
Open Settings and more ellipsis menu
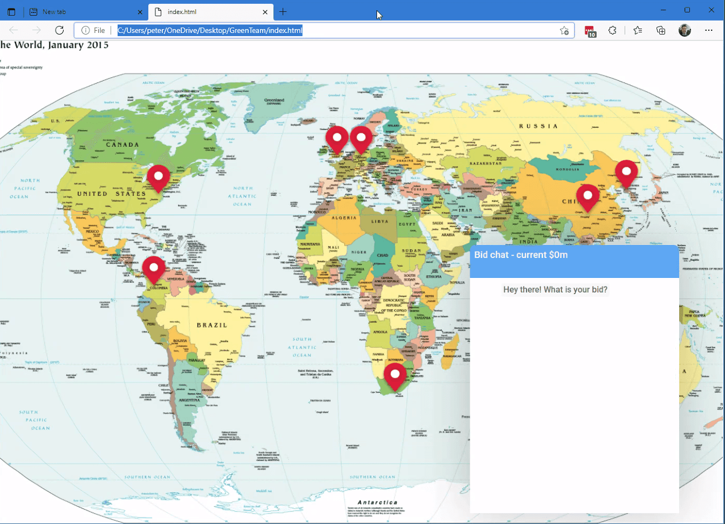709,30
